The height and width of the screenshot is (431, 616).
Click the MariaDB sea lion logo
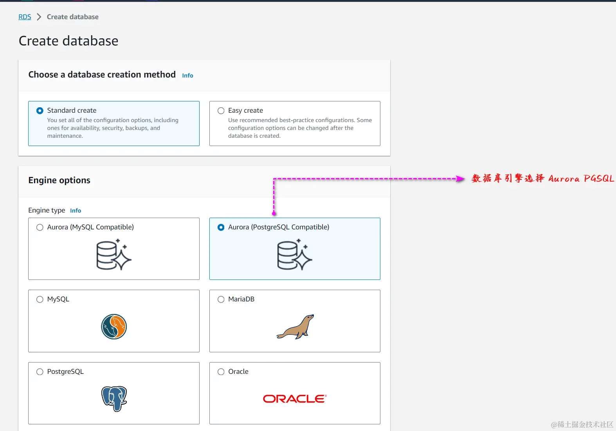[x=295, y=326]
